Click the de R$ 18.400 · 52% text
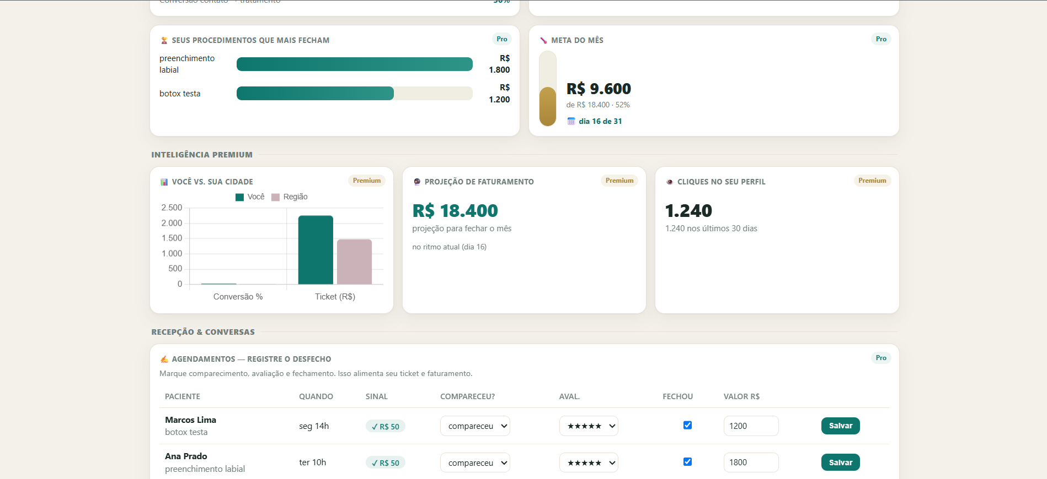Viewport: 1047px width, 479px height. point(598,105)
